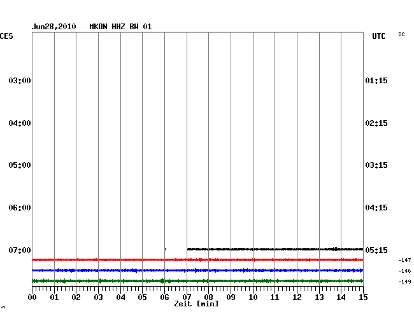414x314 pixels.
Task: Click the DC value "-147"
Action: [404, 260]
